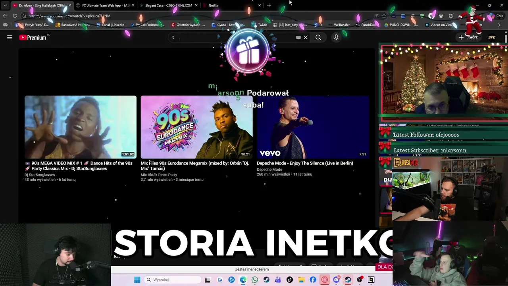The width and height of the screenshot is (508, 286).
Task: Open the highlighted Steam icon beside Discord
Action: [348, 280]
